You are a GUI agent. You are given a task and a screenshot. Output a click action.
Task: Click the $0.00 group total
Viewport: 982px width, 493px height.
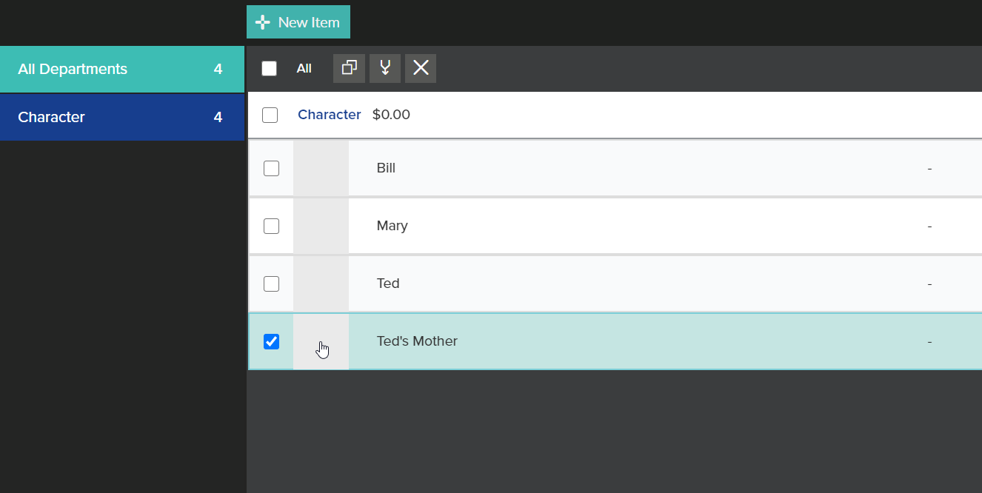point(391,115)
